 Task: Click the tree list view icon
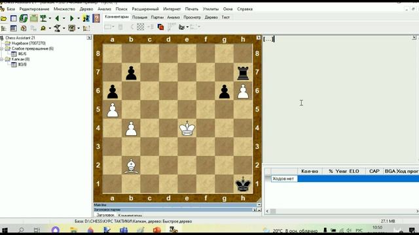[4, 28]
